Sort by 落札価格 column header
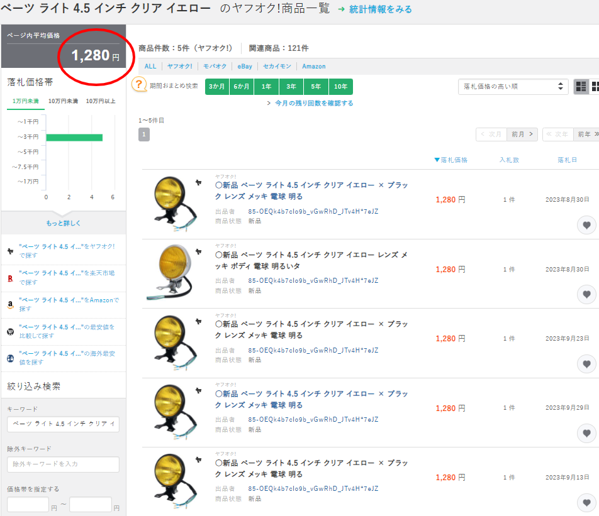The width and height of the screenshot is (599, 516). tap(451, 160)
